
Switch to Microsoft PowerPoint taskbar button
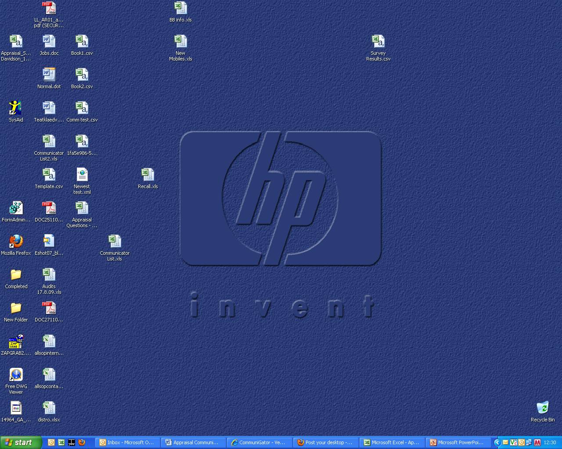tap(458, 442)
